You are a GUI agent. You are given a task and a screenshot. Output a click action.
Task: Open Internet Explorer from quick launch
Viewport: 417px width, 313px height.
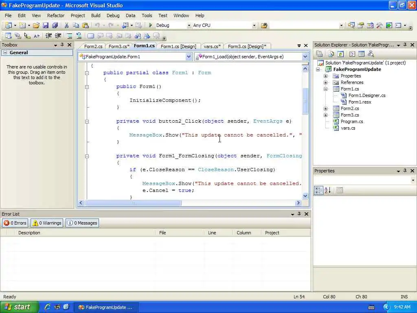(48, 307)
